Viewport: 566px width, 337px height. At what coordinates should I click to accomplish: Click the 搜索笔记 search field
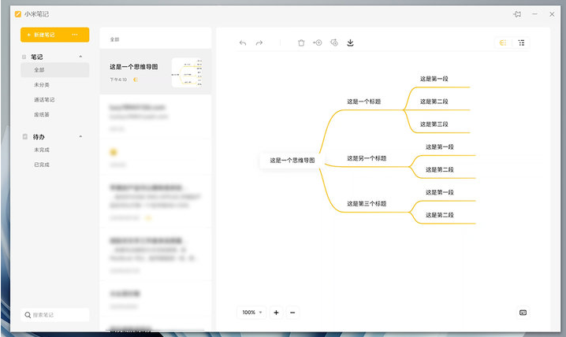(55, 315)
